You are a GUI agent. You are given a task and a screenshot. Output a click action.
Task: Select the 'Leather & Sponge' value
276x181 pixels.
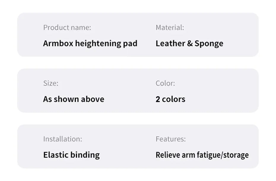(x=189, y=44)
